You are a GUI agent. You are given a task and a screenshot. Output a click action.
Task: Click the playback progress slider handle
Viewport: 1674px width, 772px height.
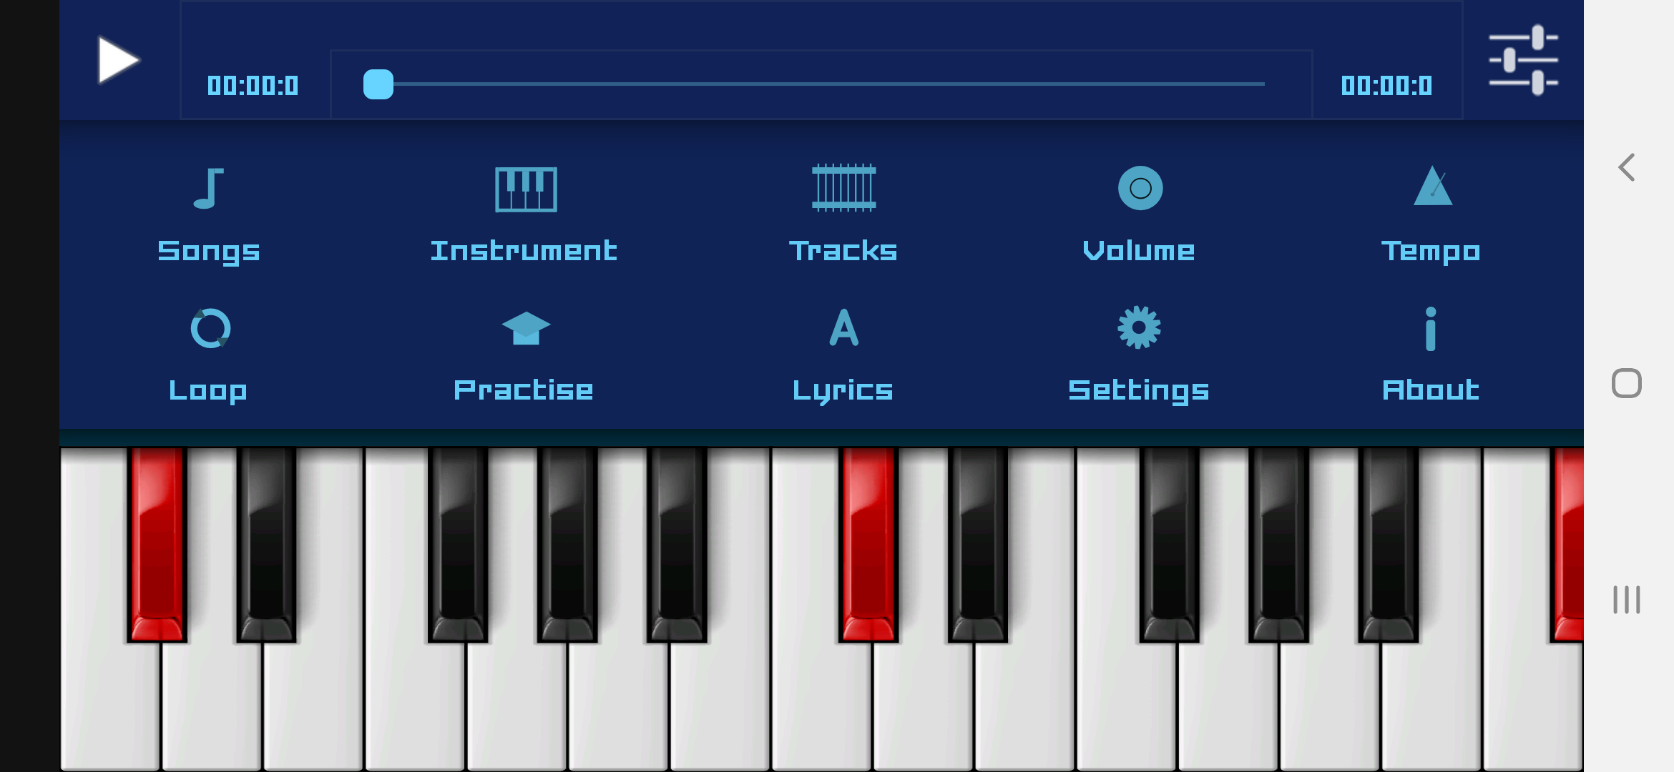point(378,84)
